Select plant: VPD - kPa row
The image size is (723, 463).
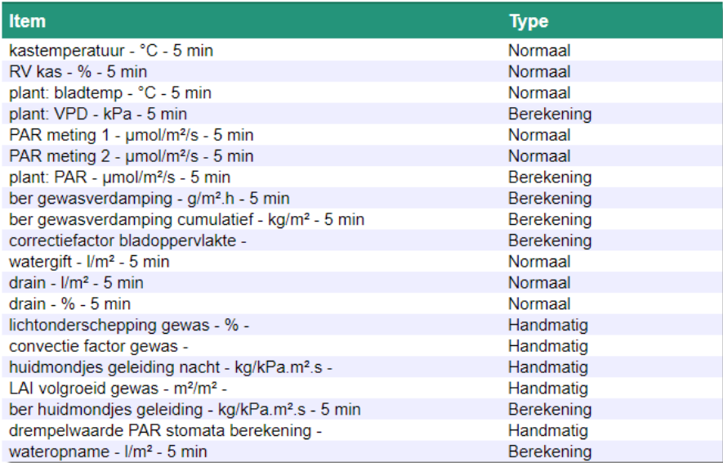98,114
